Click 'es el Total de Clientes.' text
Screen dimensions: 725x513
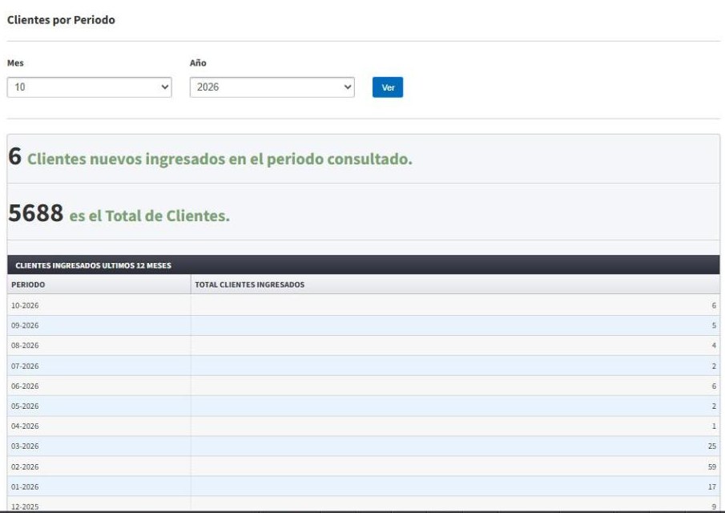(149, 216)
